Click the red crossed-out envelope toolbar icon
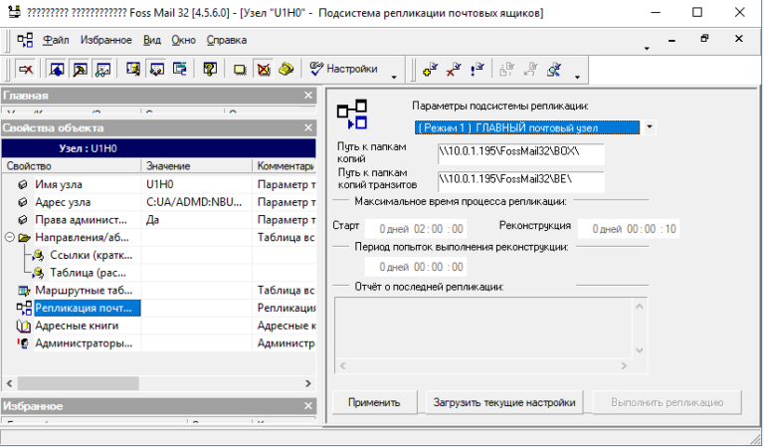The width and height of the screenshot is (764, 447). click(x=263, y=69)
